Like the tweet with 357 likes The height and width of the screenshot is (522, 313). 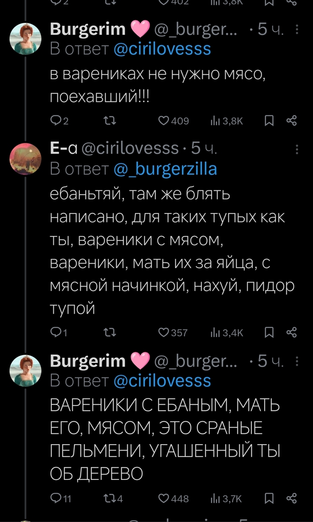165,332
